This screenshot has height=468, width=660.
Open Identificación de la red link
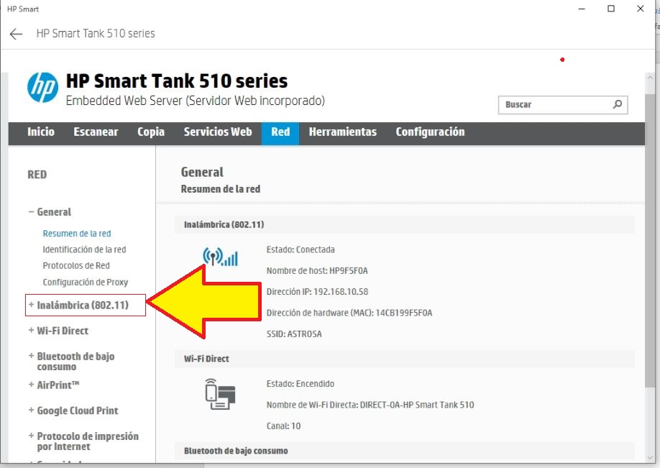(x=84, y=249)
